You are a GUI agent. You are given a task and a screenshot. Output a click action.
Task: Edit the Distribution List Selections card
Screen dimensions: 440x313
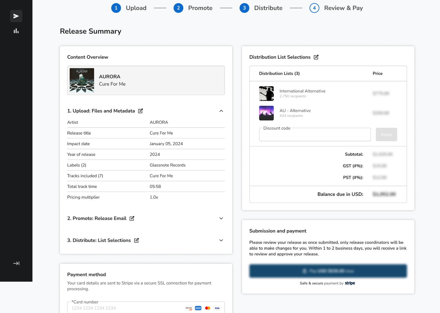pyautogui.click(x=316, y=57)
